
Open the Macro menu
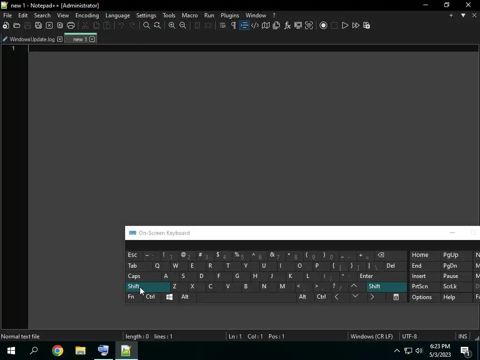190,15
